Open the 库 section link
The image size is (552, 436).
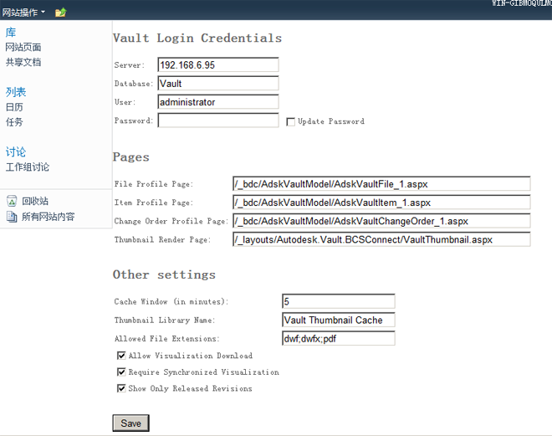coord(11,32)
